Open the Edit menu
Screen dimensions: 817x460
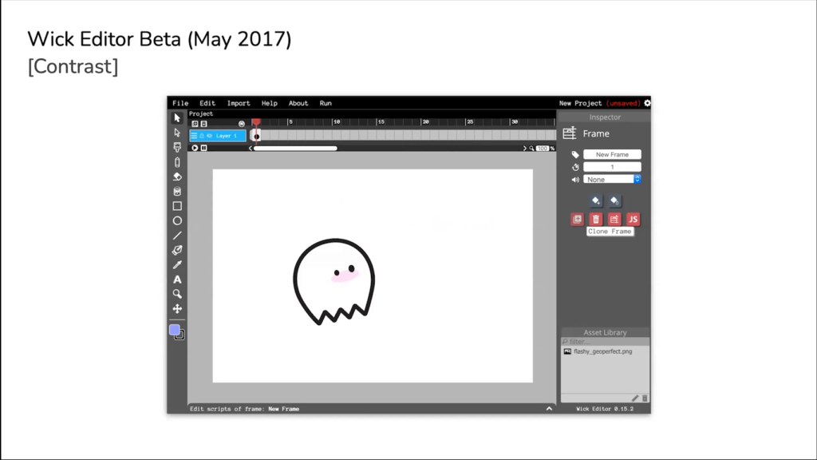point(207,103)
